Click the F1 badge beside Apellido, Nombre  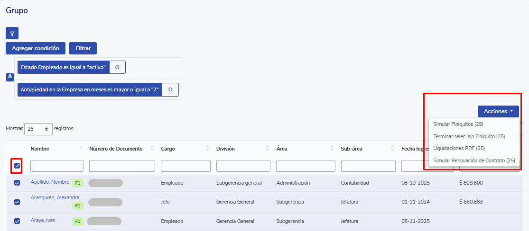tap(78, 183)
